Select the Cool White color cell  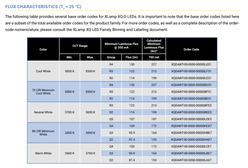coord(43,71)
